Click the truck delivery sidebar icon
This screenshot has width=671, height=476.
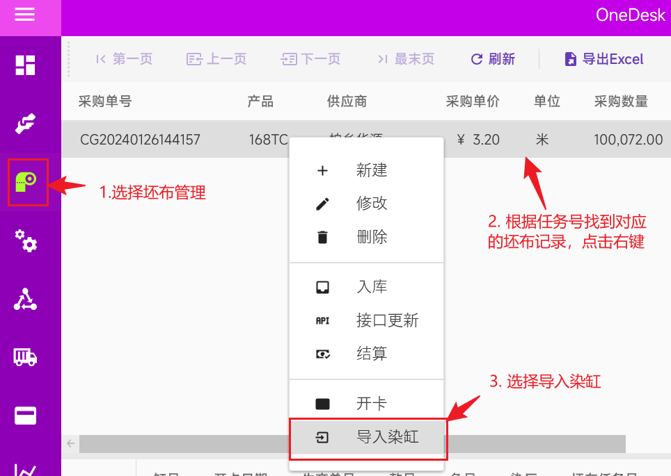(x=26, y=357)
